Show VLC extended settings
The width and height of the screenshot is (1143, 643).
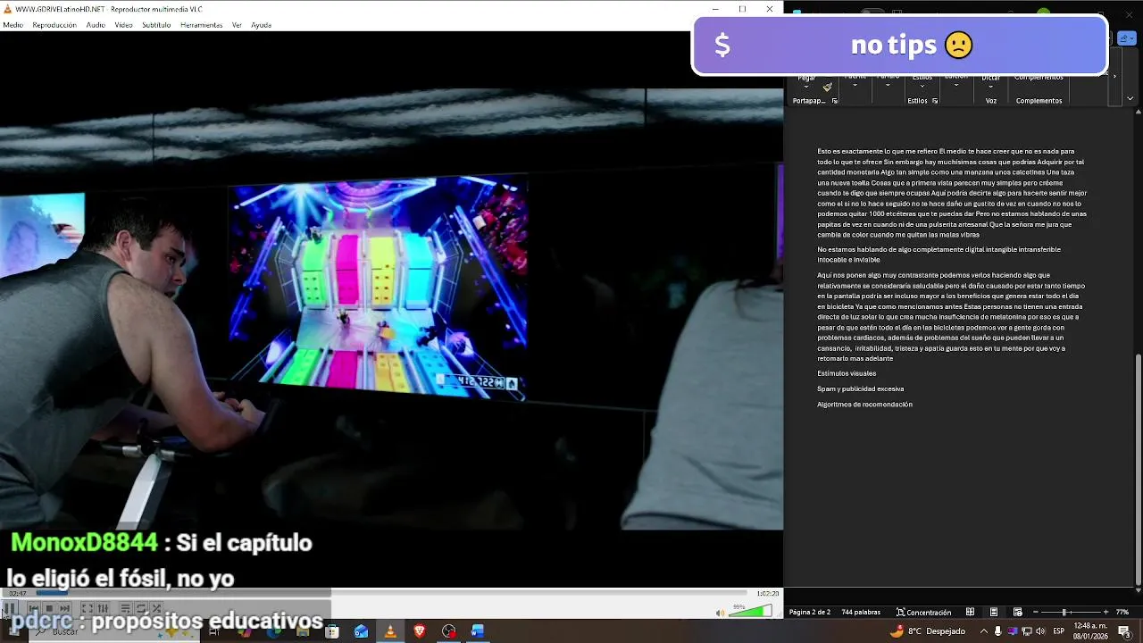pos(103,608)
